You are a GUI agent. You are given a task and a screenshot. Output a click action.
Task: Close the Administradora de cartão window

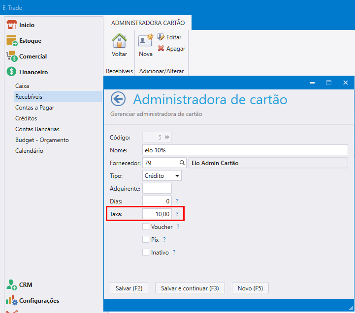pyautogui.click(x=346, y=83)
